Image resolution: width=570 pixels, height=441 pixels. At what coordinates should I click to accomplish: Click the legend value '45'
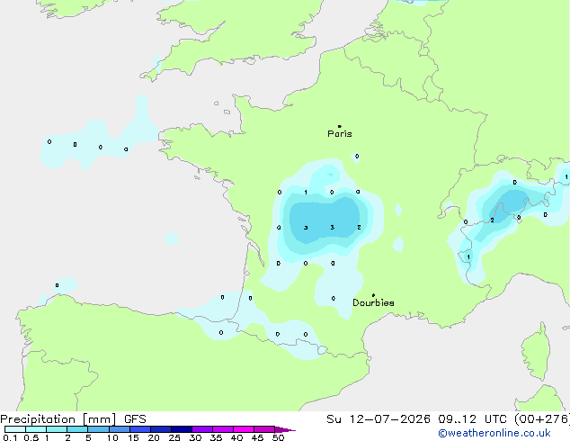257,437
